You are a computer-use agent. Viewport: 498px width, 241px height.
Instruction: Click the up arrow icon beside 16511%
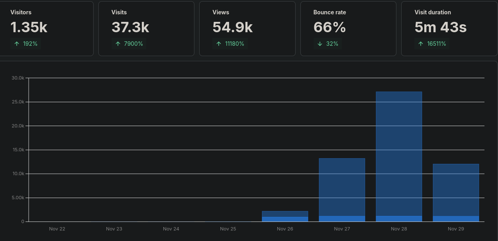[420, 44]
